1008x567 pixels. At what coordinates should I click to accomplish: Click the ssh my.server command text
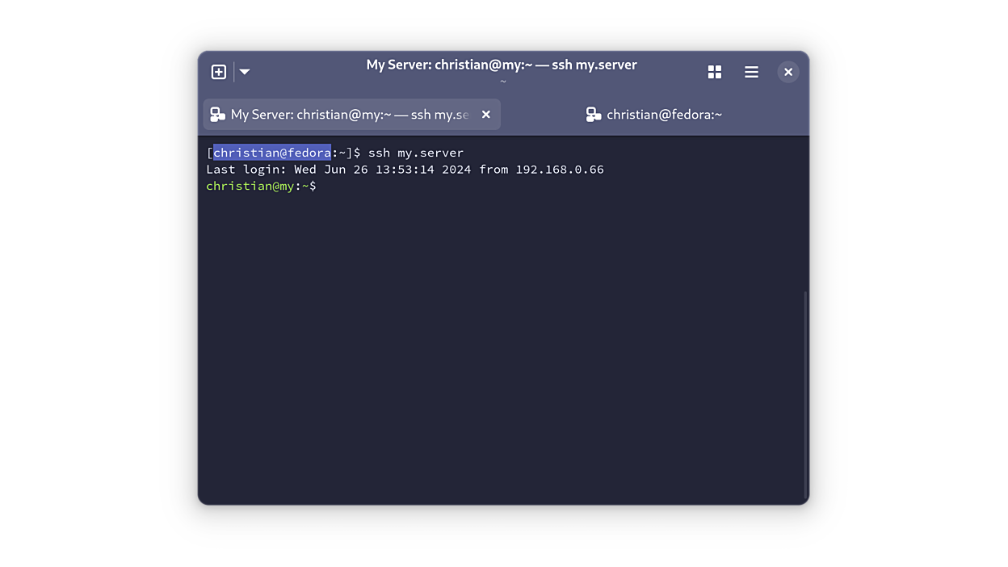coord(415,153)
